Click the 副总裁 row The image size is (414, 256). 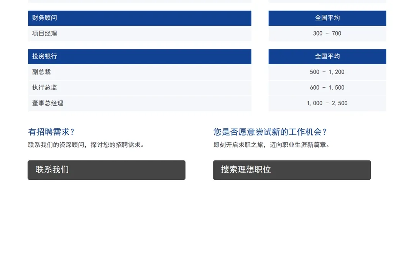point(139,72)
